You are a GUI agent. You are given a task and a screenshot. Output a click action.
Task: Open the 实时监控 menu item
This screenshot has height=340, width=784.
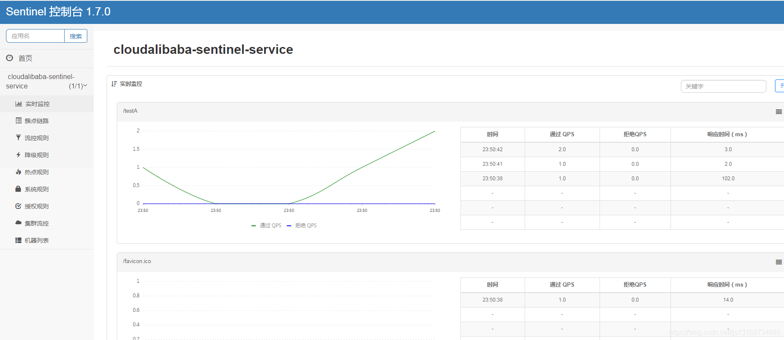pos(47,104)
